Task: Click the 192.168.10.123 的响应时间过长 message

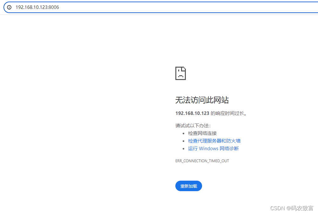Action: [x=211, y=113]
